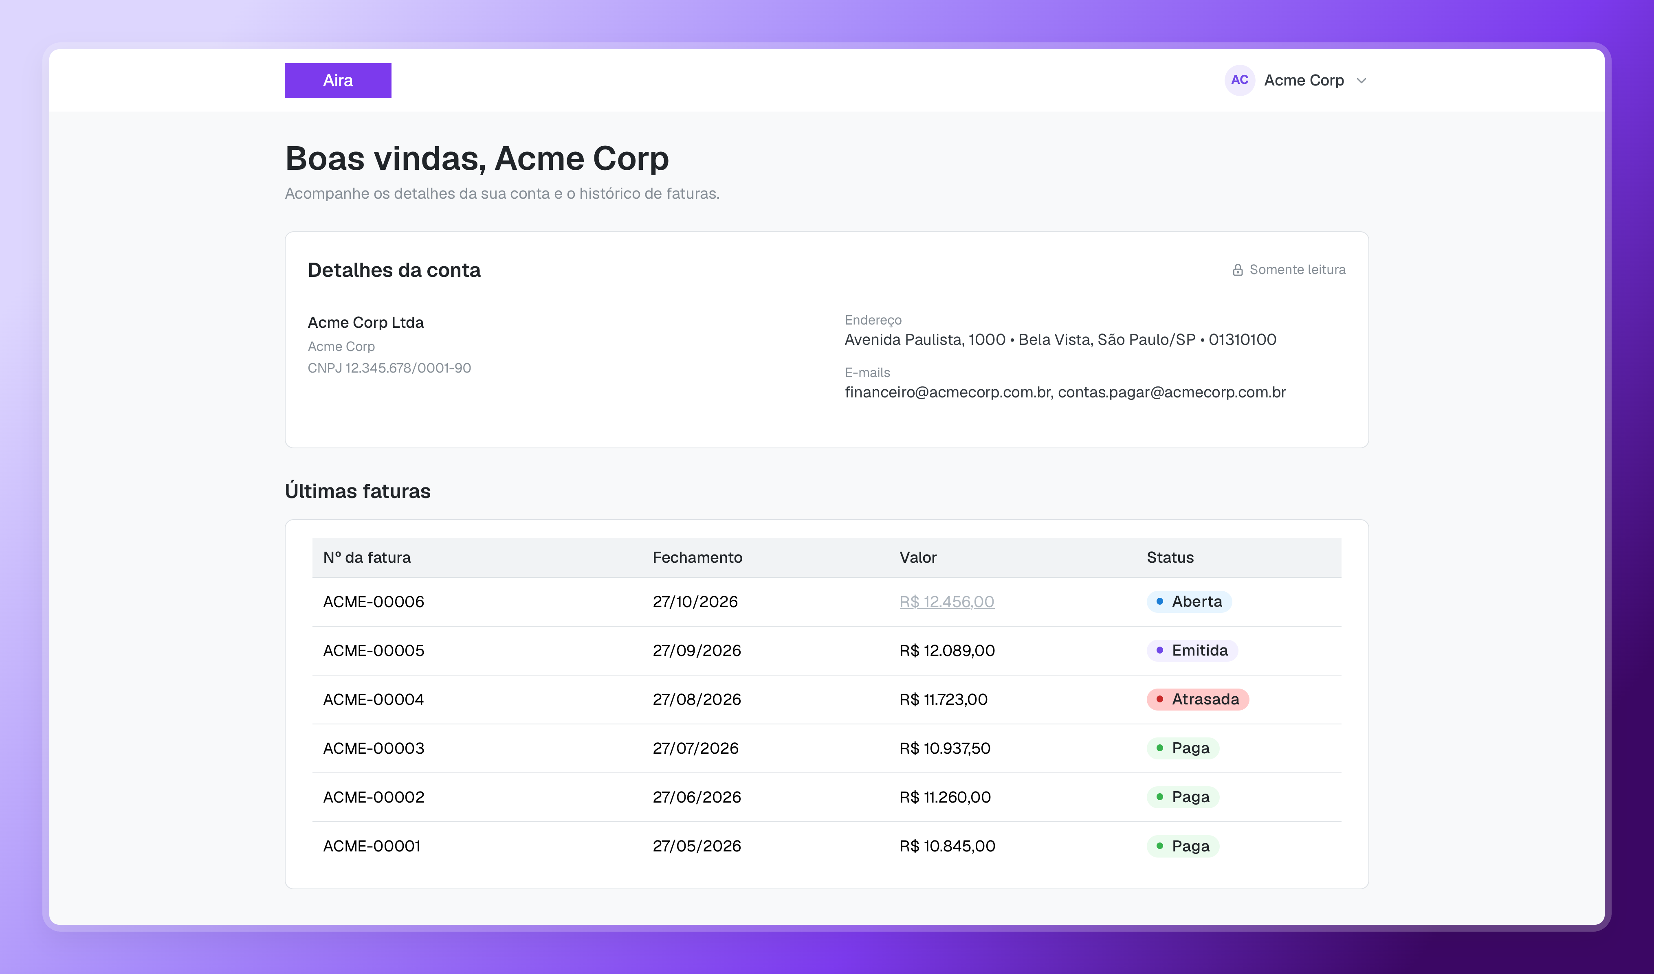
Task: Click the Status column header
Action: tap(1170, 557)
